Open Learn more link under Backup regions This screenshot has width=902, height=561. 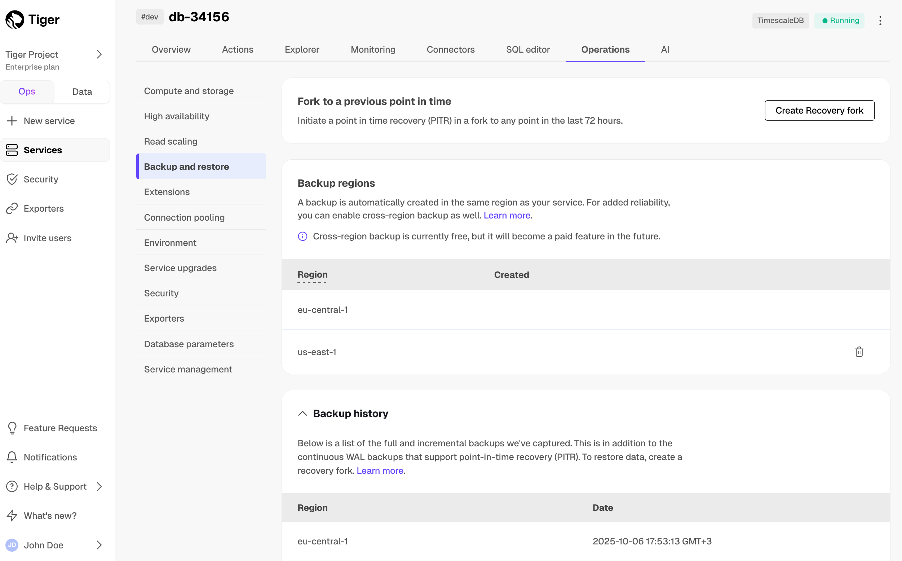click(x=506, y=216)
